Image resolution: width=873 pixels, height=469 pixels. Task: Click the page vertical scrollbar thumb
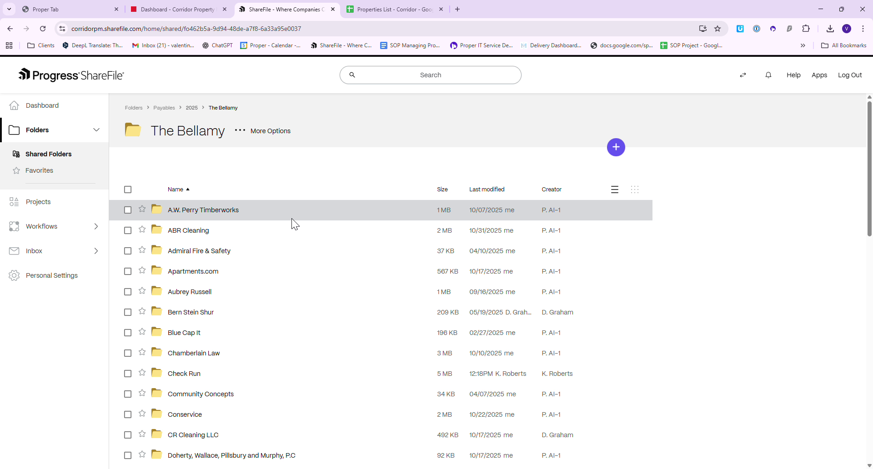tap(869, 168)
